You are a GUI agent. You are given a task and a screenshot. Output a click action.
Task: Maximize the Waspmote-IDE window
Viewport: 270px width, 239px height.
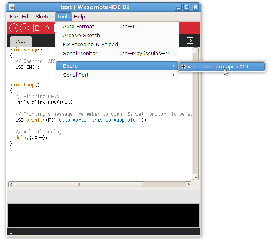(x=187, y=7)
